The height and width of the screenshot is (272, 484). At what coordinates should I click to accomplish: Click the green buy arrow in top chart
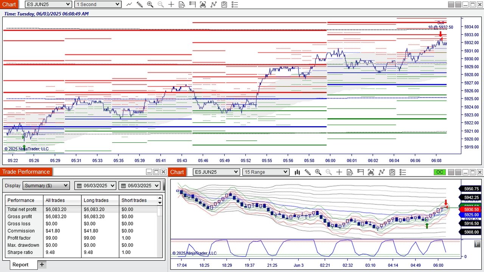click(24, 147)
